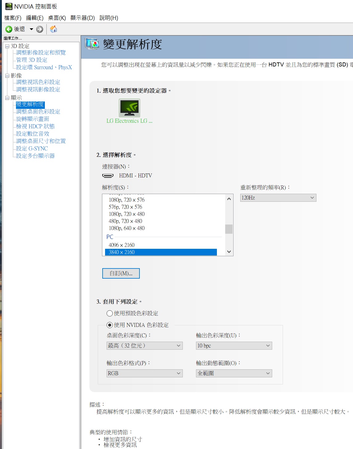This screenshot has width=353, height=449.
Task: Open 輸出色彩深度 10 bpc dropdown
Action: [x=234, y=346]
